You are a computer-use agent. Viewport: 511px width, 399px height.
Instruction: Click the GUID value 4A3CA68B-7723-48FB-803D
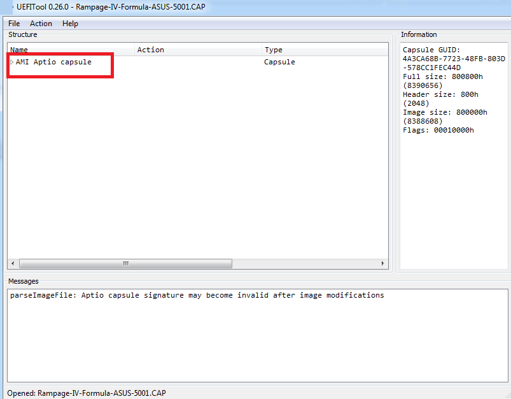click(x=454, y=59)
